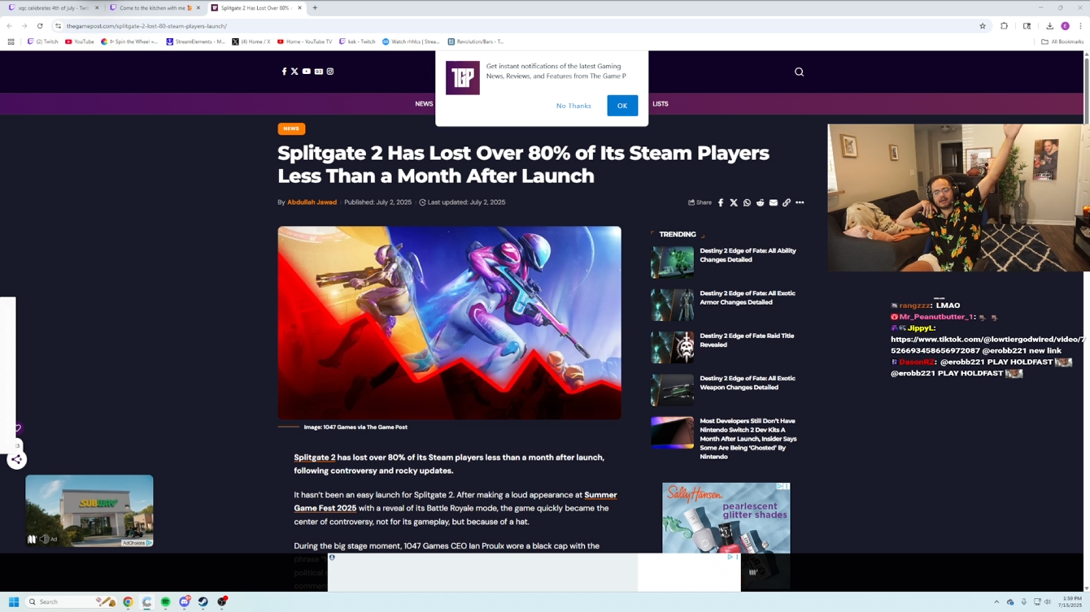This screenshot has height=612, width=1090.
Task: Open the site's Instagram icon in header
Action: click(330, 72)
